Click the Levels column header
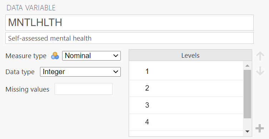Viewport: 269px width, 139px height. (x=190, y=56)
